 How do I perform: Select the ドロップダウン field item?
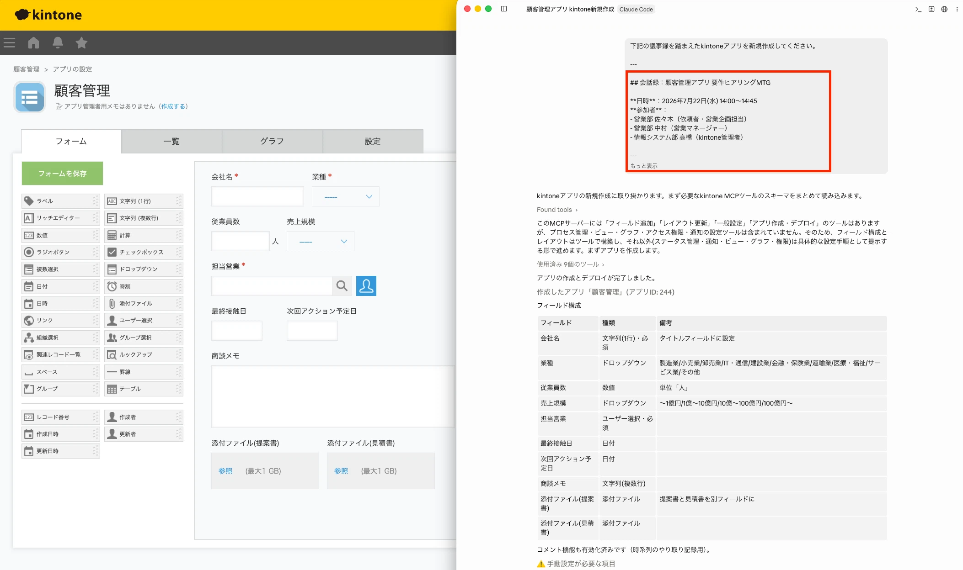pos(144,269)
